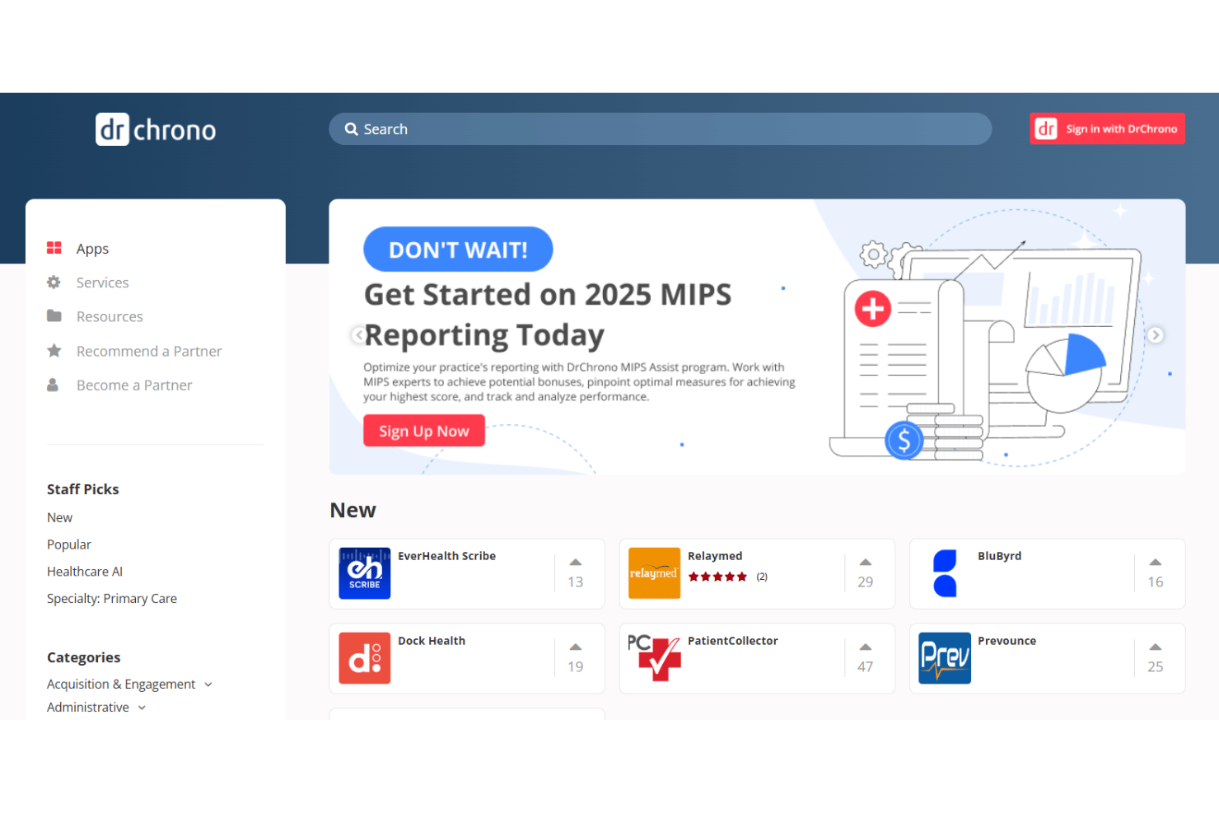Viewport: 1219px width, 813px height.
Task: Click in the Search field
Action: (660, 129)
